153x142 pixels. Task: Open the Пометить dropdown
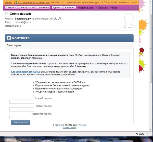(102, 8)
